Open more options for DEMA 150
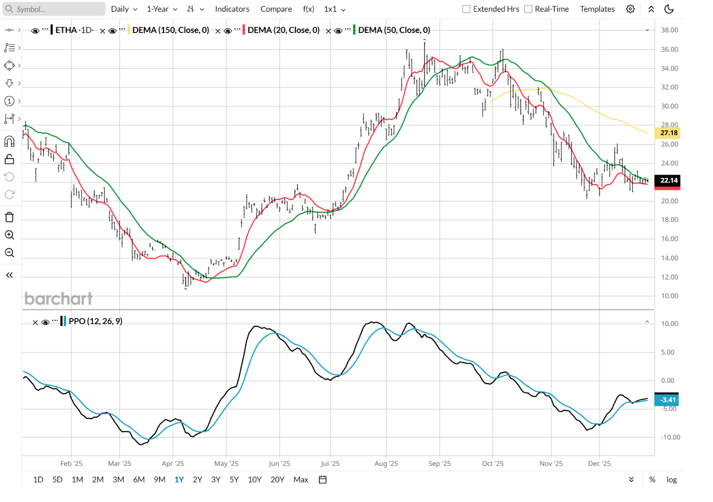 pyautogui.click(x=122, y=29)
